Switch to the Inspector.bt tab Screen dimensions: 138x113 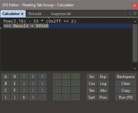[61, 14]
